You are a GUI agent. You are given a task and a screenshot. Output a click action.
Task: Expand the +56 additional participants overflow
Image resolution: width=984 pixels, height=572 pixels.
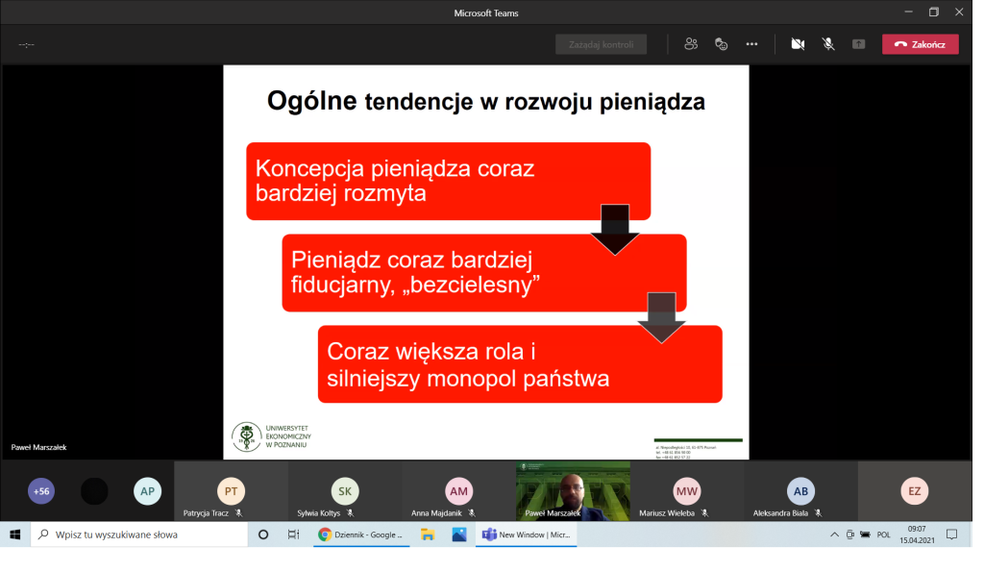tap(41, 491)
